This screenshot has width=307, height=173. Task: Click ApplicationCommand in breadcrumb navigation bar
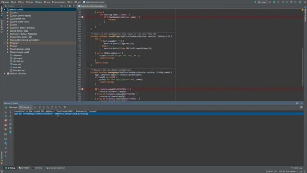pyautogui.click(x=94, y=2)
